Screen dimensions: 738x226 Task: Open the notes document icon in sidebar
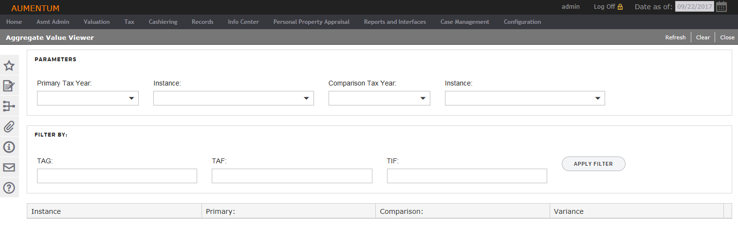[x=9, y=86]
